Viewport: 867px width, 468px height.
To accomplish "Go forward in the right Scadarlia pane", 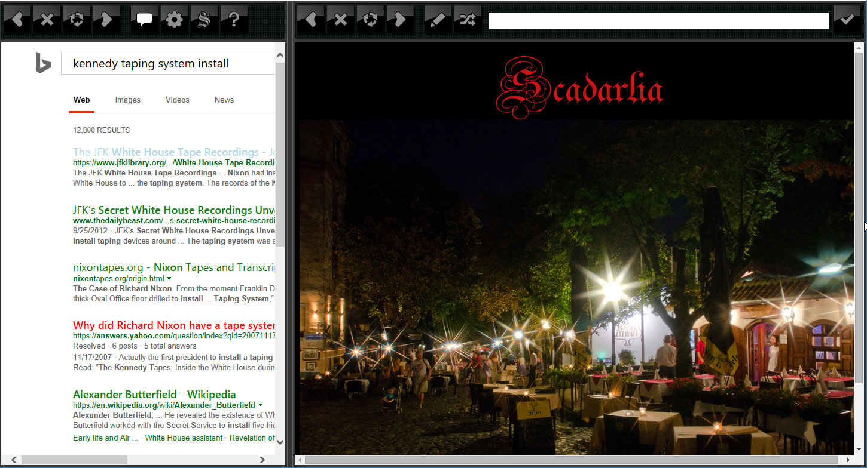I will pos(401,20).
